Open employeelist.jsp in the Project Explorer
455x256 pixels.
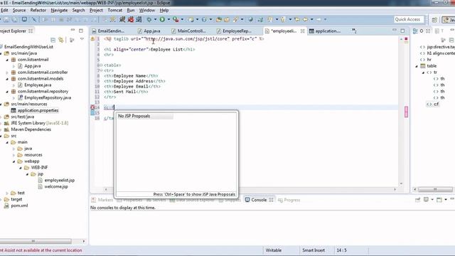[x=59, y=180]
